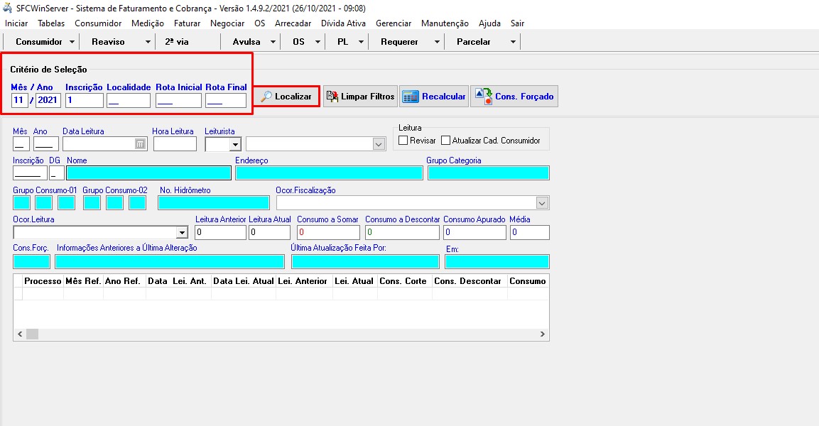Expand the Consumidor toolbar dropdown arrow

(x=72, y=42)
